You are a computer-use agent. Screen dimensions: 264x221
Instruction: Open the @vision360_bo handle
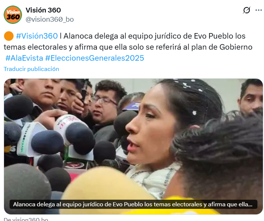coord(49,19)
